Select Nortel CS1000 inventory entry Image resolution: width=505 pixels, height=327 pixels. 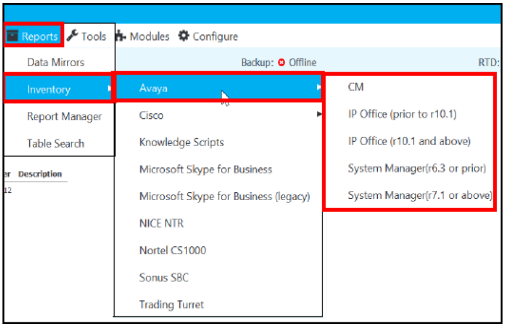pyautogui.click(x=218, y=250)
